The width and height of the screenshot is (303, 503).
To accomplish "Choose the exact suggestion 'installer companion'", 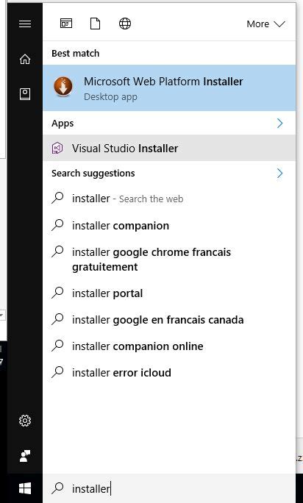I will click(x=169, y=226).
